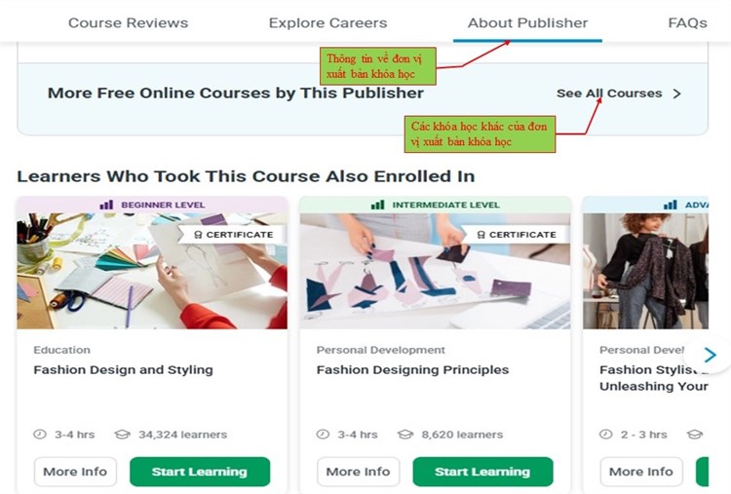Click the clock icon beside 2 - 3 hrs

tap(605, 435)
